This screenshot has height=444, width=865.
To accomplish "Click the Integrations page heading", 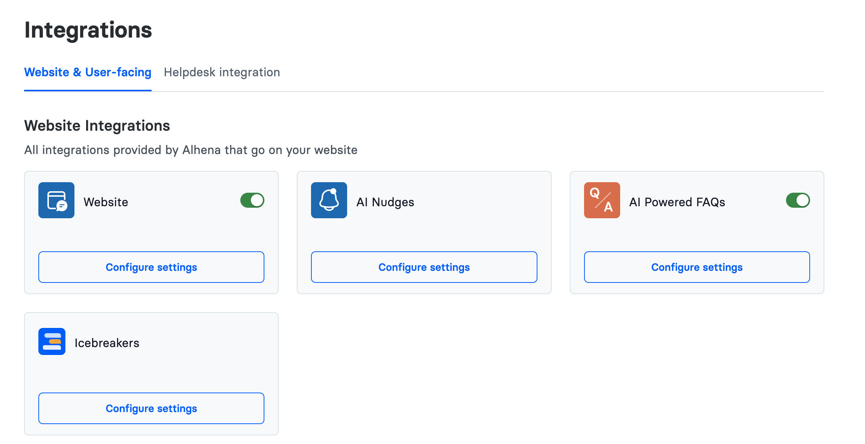I will click(88, 30).
